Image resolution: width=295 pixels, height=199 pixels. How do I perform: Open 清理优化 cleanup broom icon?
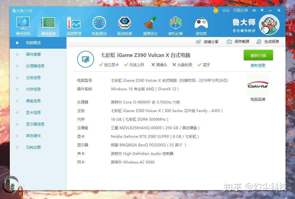[150, 26]
